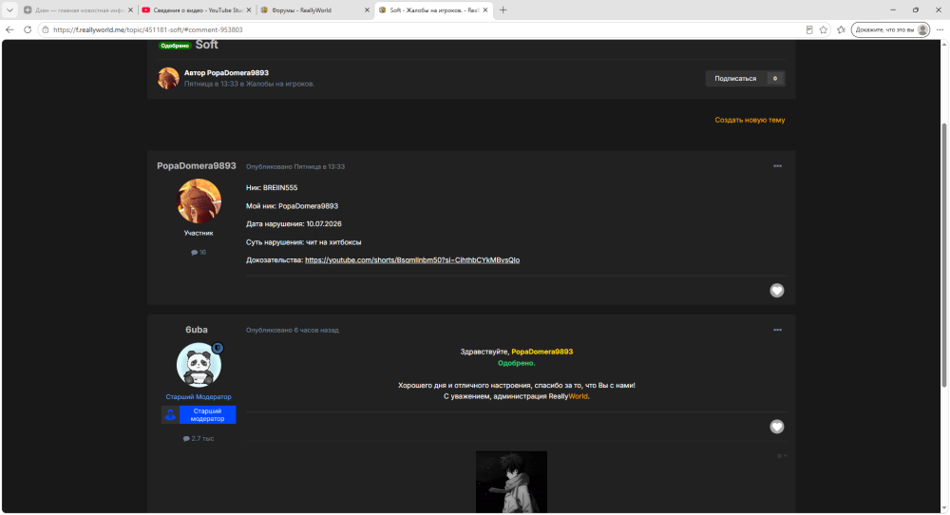Screen dimensions: 950x515
Task: Click the address bar URL field
Action: (x=424, y=29)
